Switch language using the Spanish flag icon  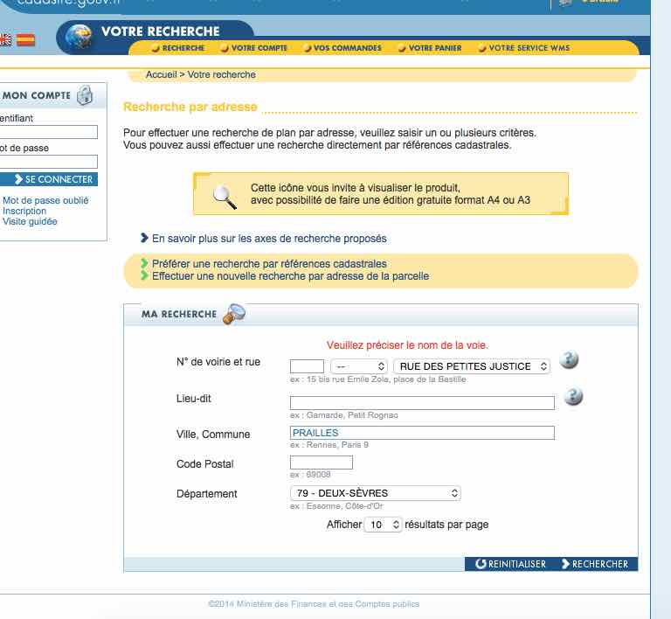click(x=25, y=39)
